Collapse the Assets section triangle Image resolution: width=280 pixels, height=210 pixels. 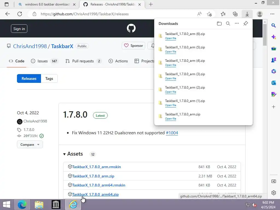(x=64, y=154)
